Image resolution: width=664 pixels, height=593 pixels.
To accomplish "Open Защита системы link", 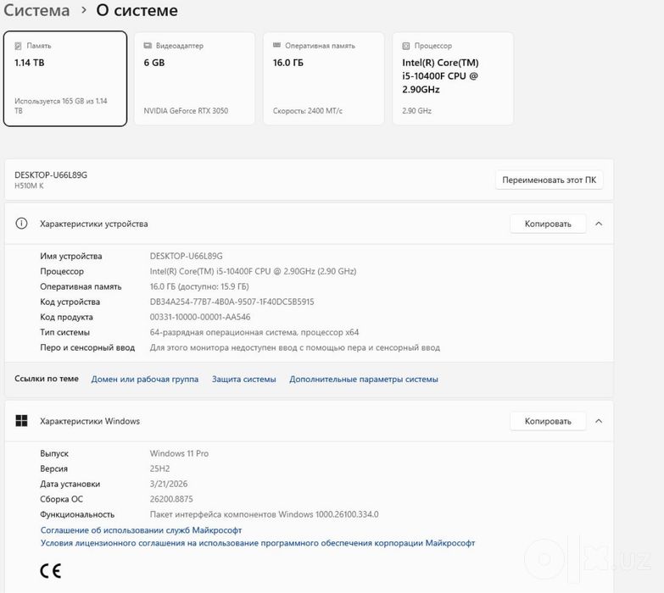I will pyautogui.click(x=244, y=379).
